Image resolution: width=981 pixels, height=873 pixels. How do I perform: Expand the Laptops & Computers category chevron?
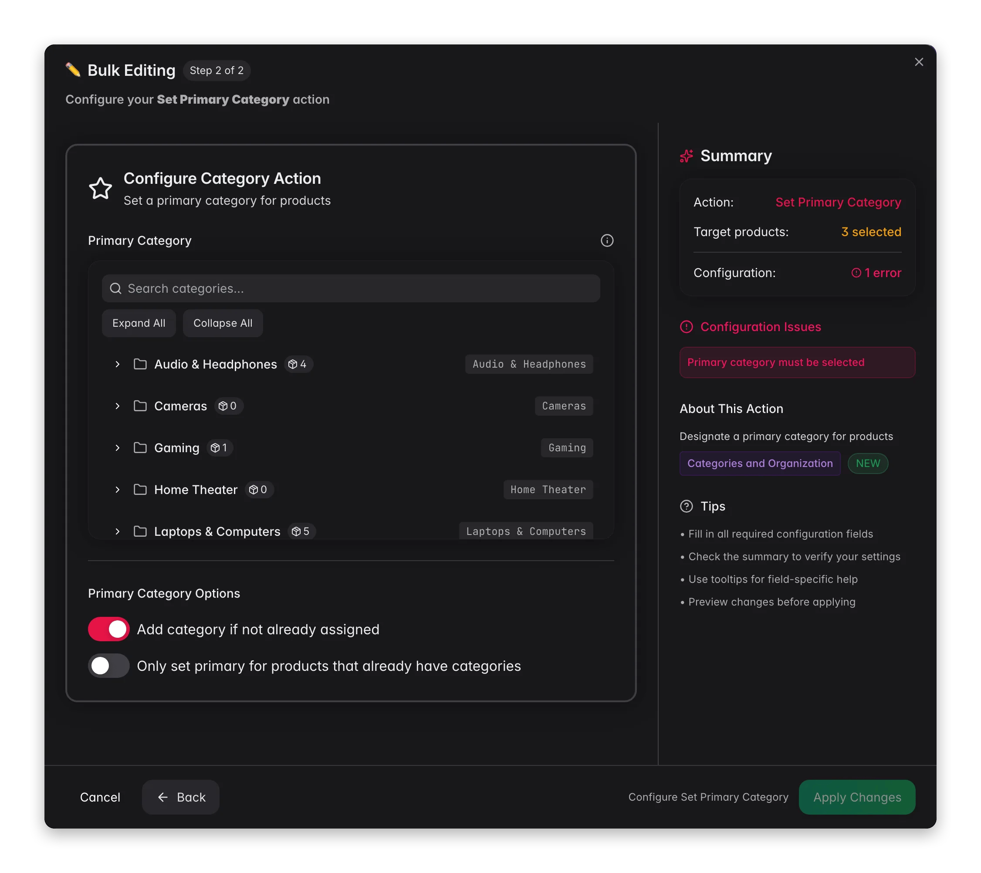[117, 531]
